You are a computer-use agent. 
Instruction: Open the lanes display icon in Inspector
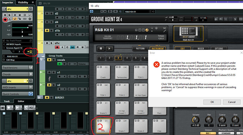coord(25,19)
